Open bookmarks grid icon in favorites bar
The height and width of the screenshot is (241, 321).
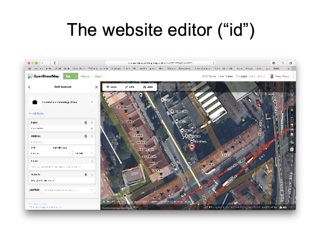click(30, 69)
